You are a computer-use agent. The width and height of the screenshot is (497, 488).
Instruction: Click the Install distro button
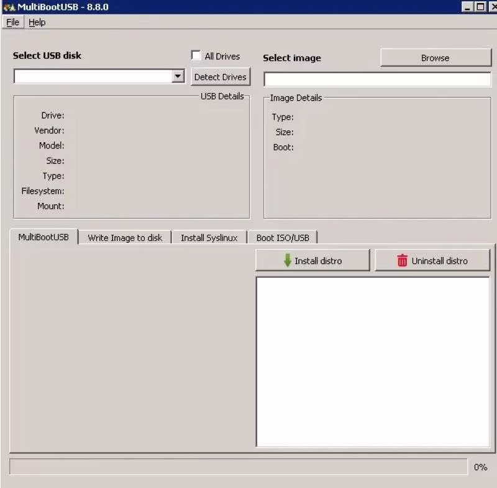click(312, 260)
